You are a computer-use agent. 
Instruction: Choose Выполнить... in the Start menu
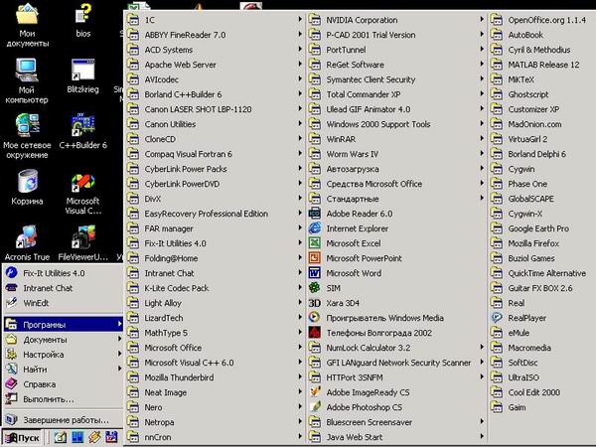64,398
